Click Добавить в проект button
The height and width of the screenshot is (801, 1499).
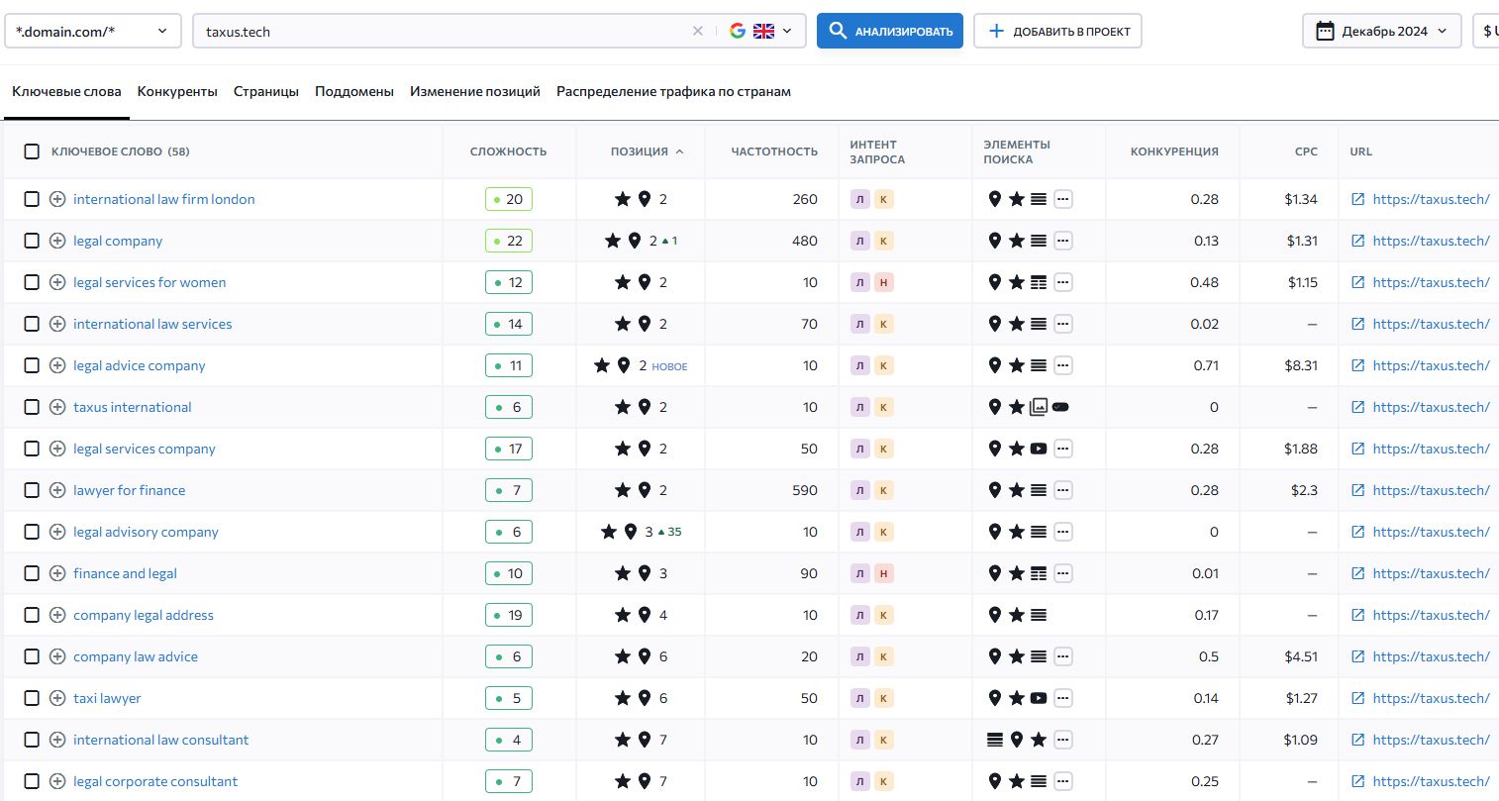1058,31
